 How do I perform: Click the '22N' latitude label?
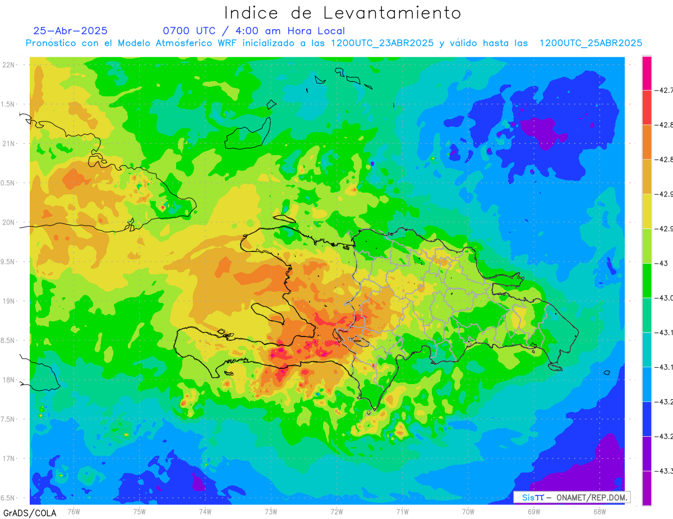tap(10, 65)
